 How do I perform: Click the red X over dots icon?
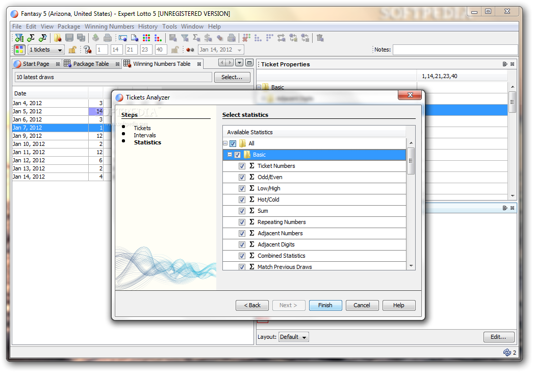(246, 38)
